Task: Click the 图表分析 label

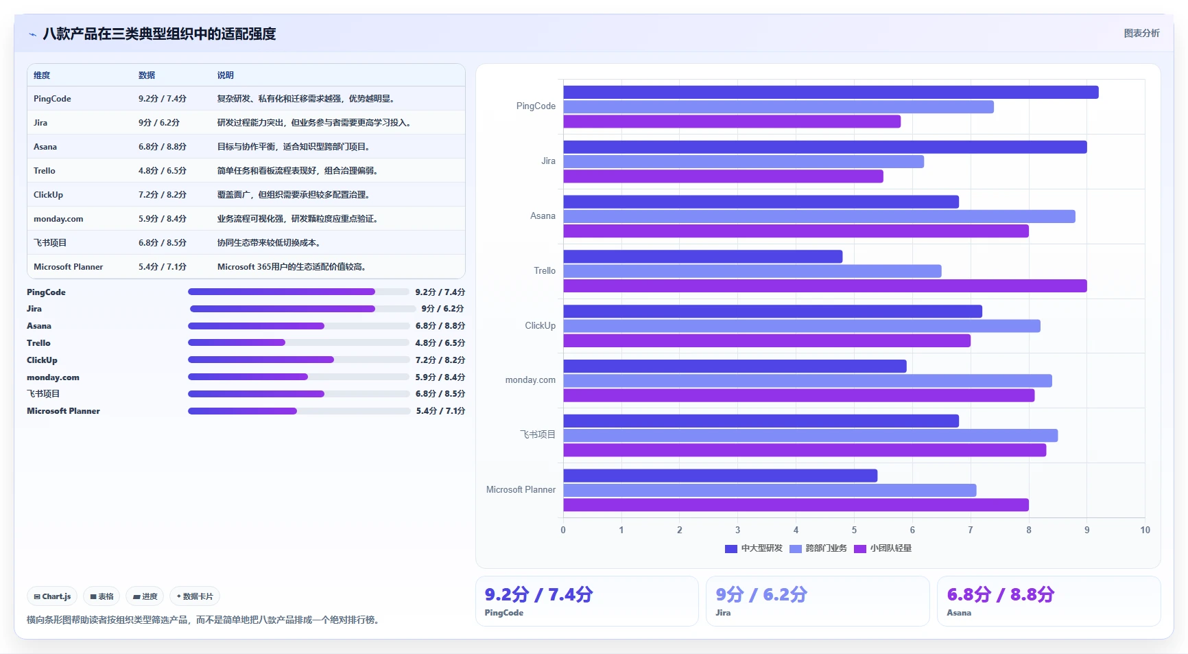Action: (x=1141, y=33)
